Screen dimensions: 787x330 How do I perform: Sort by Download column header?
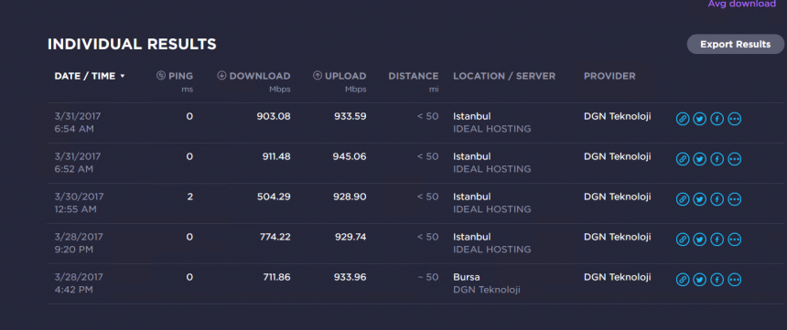click(x=253, y=76)
